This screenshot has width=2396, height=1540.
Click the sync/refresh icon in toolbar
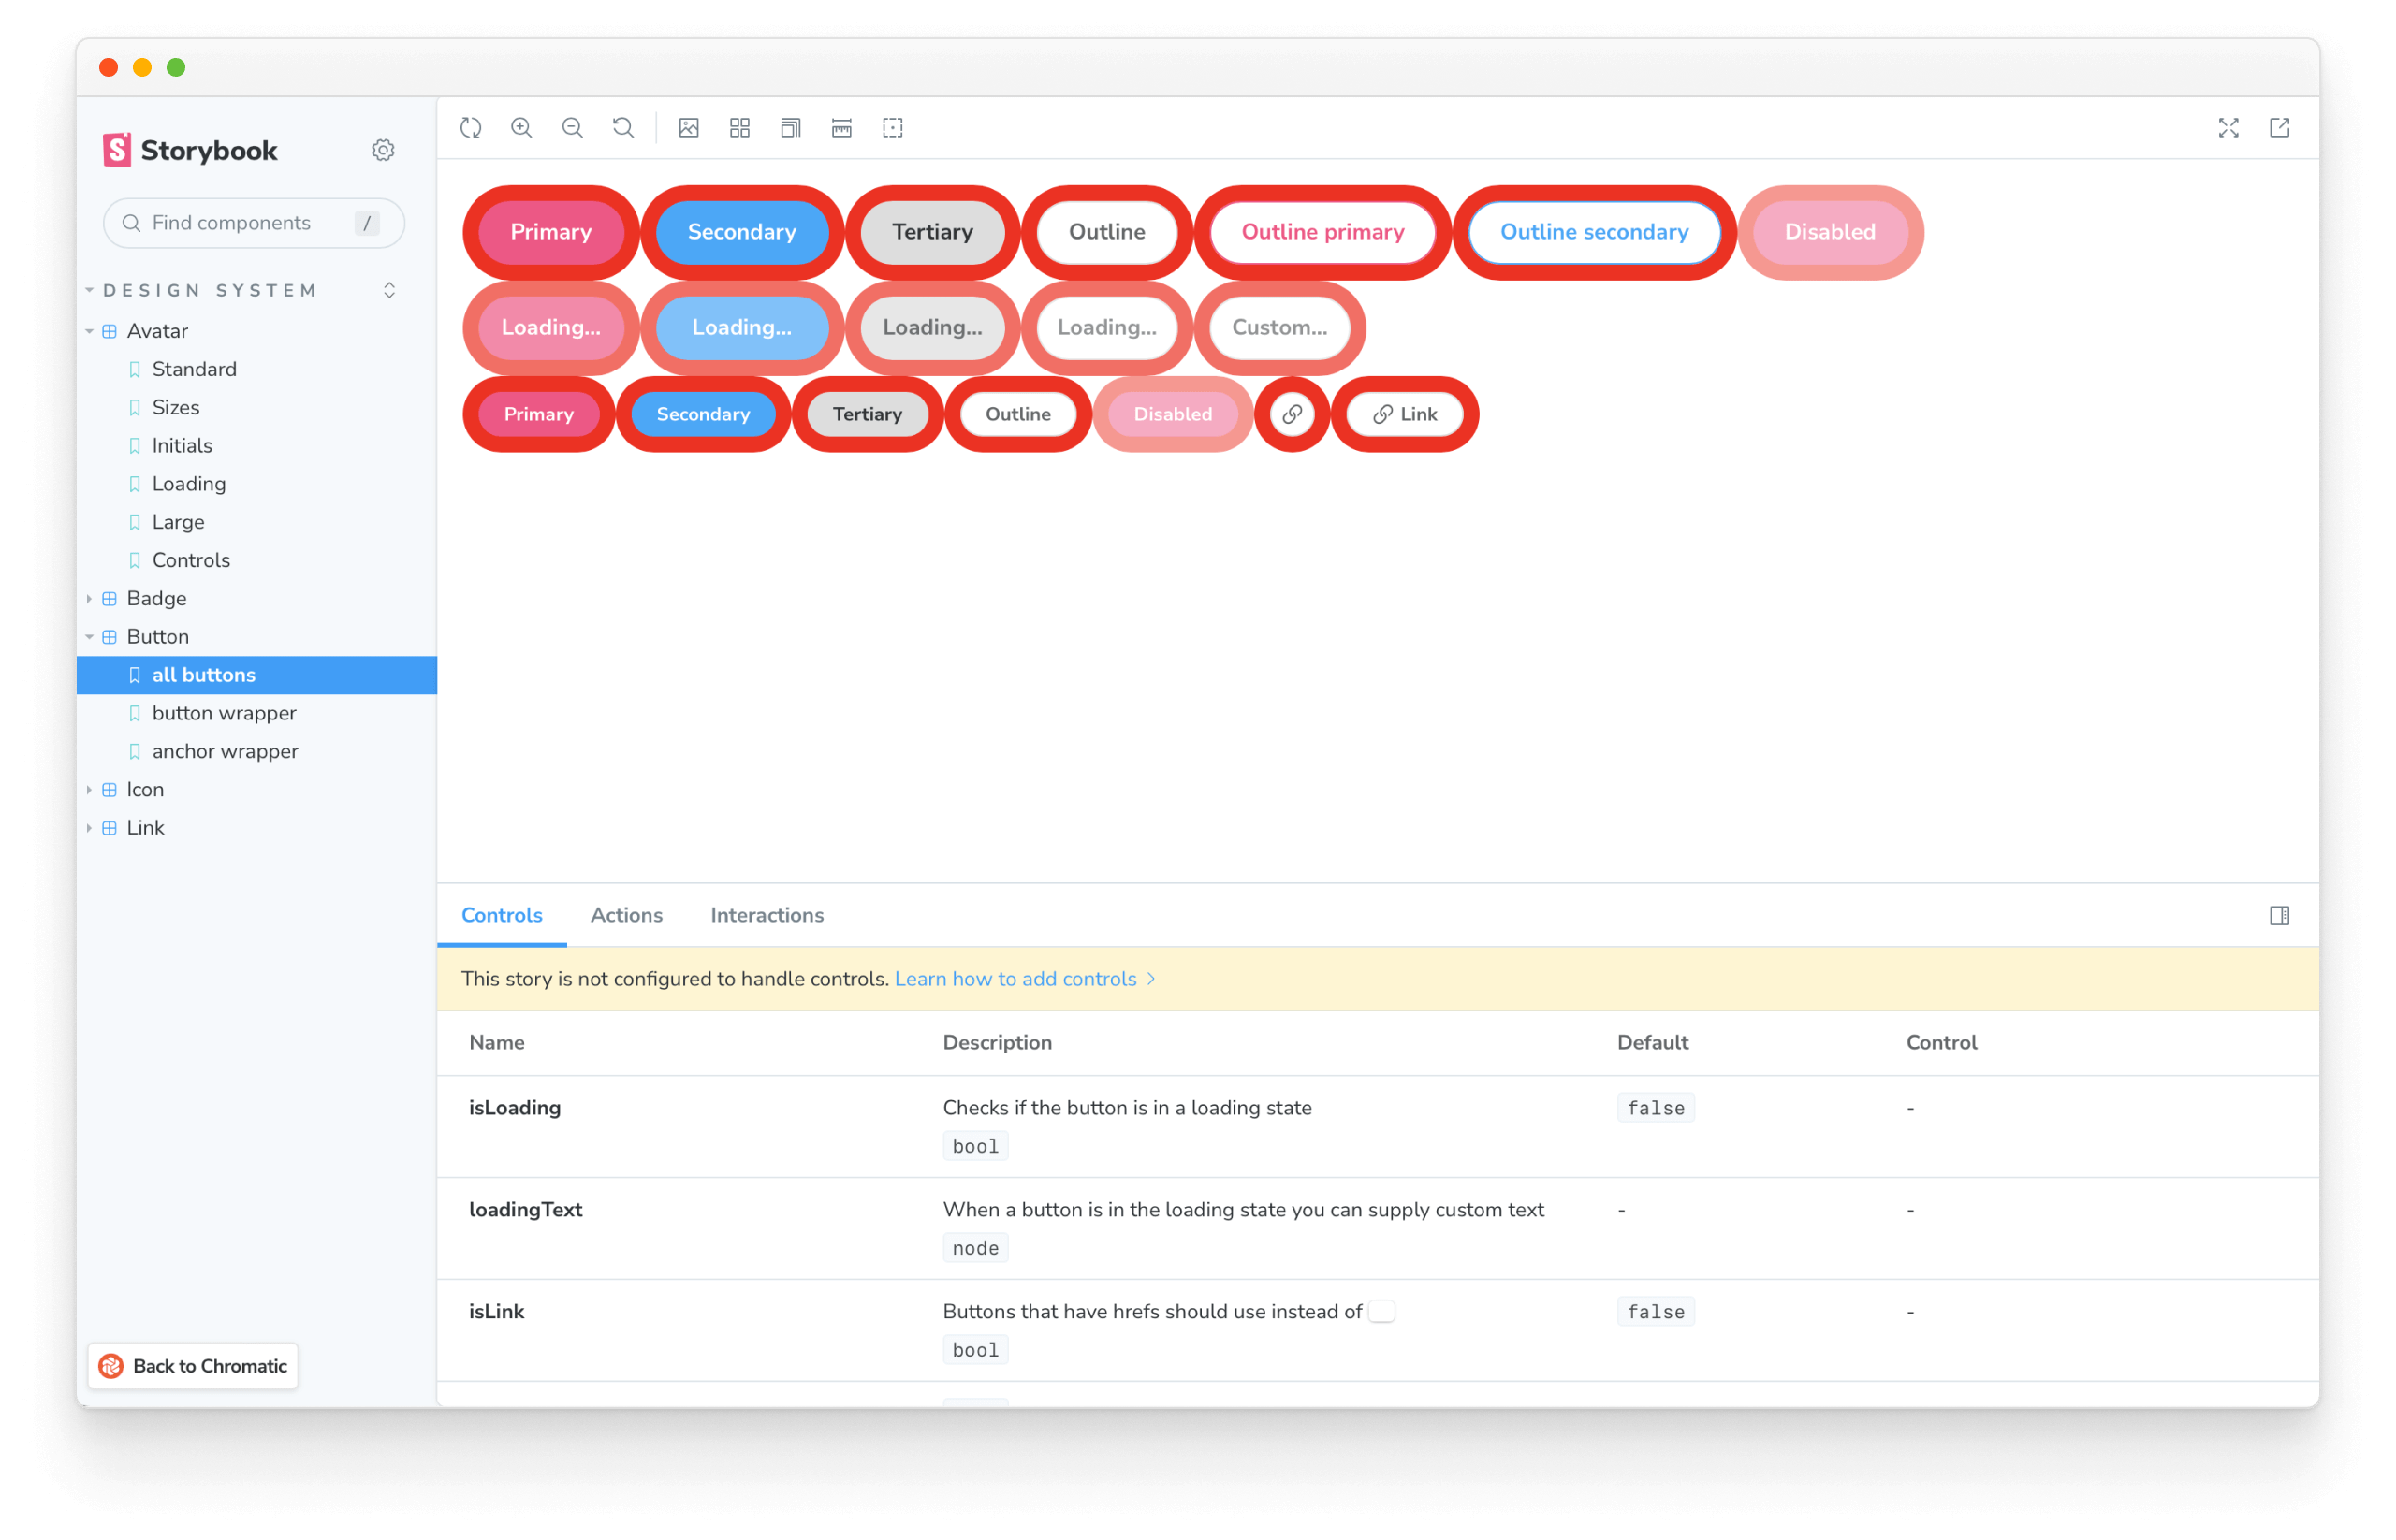[x=472, y=127]
